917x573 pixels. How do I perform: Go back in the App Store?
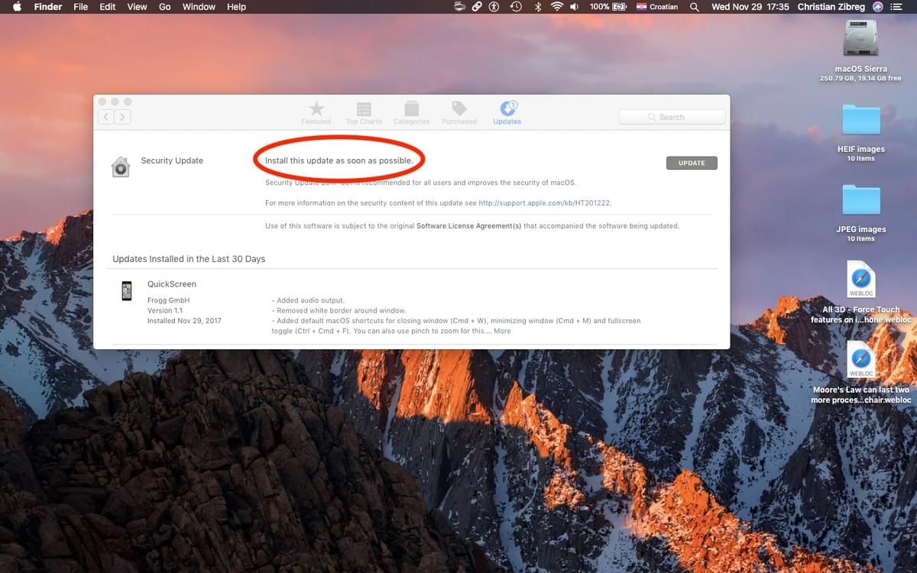pos(105,117)
